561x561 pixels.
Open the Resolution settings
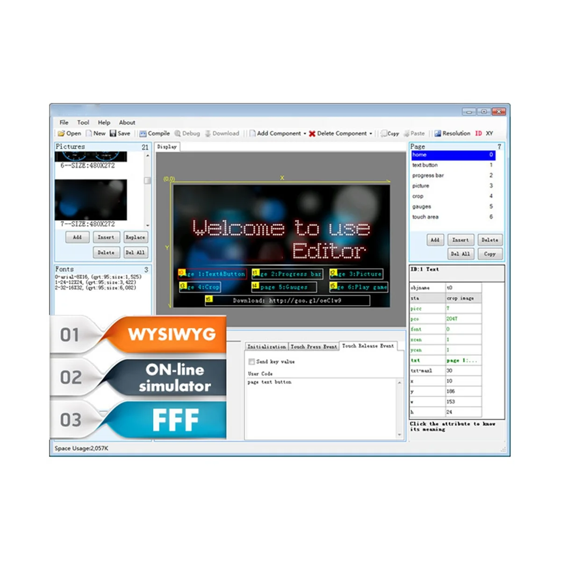pyautogui.click(x=452, y=133)
